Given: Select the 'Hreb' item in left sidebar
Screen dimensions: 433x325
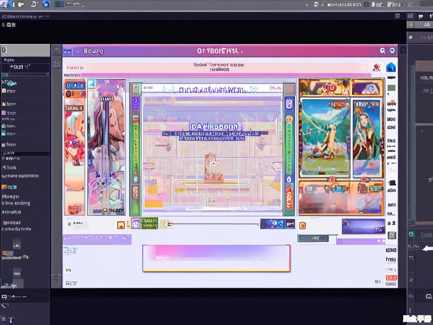Looking at the screenshot, I should [11, 168].
